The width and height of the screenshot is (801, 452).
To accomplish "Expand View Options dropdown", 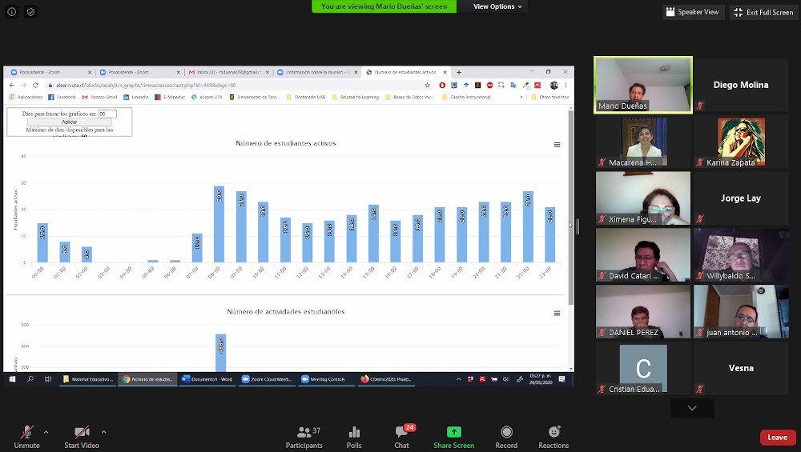I will pos(497,6).
